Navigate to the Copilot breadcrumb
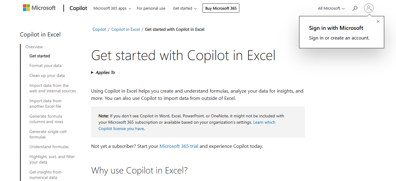396x181 pixels. pyautogui.click(x=99, y=29)
